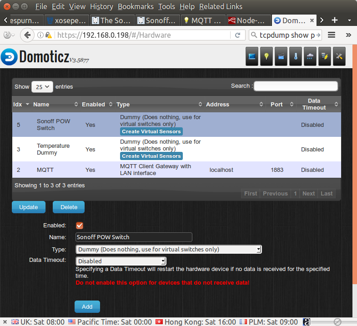Open the Firefox hamburger menu
Screen dimensions: 357x326
(x=332, y=35)
